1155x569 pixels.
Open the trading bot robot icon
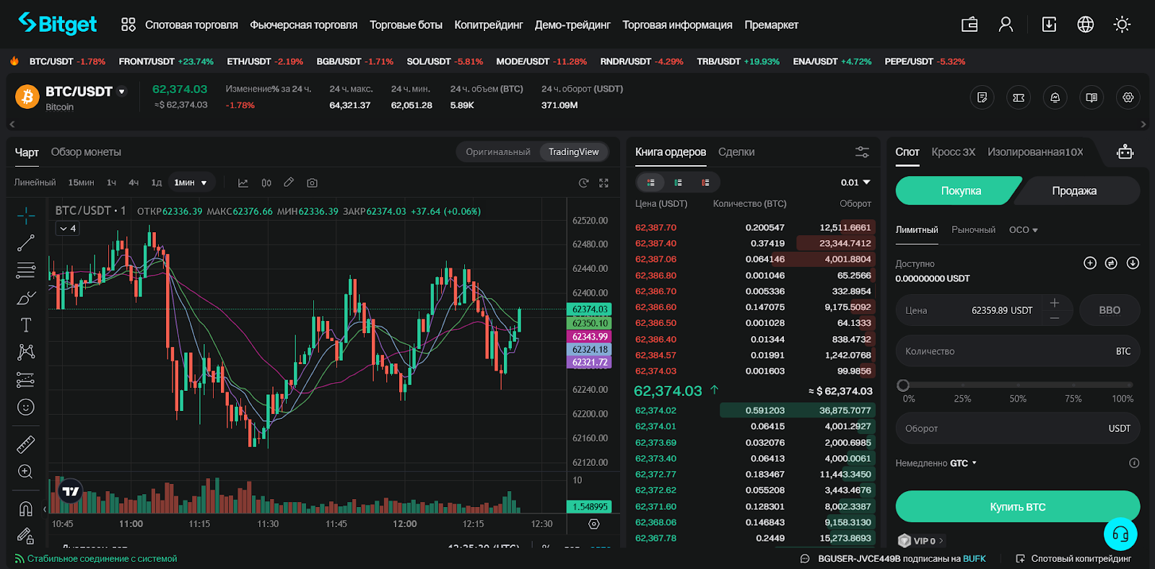1125,152
